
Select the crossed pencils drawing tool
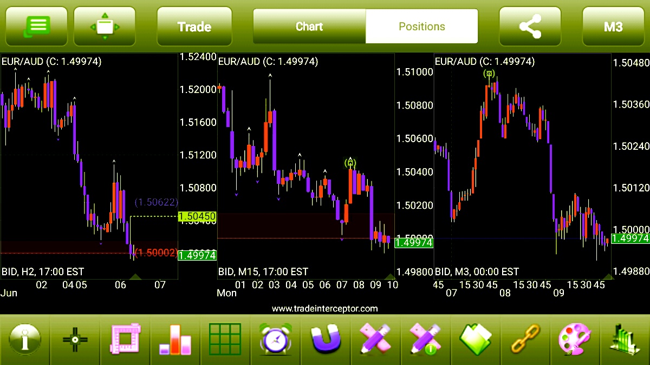[x=376, y=340]
